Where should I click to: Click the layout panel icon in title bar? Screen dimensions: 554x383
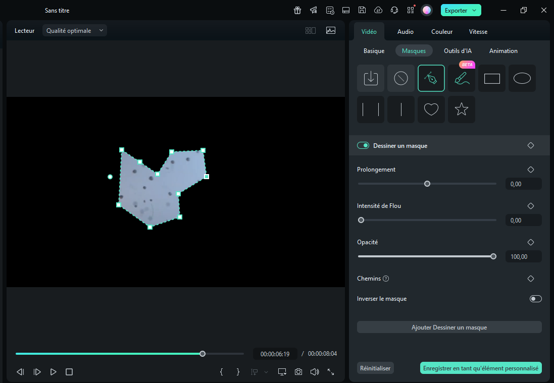pos(346,10)
